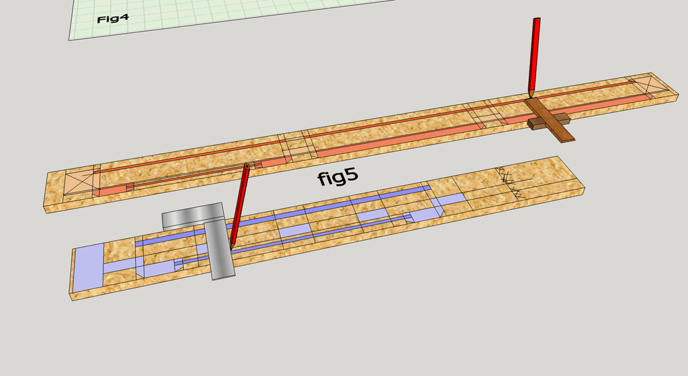688x376 pixels.
Task: Click the large blue end face of lower board
Action: [x=88, y=266]
